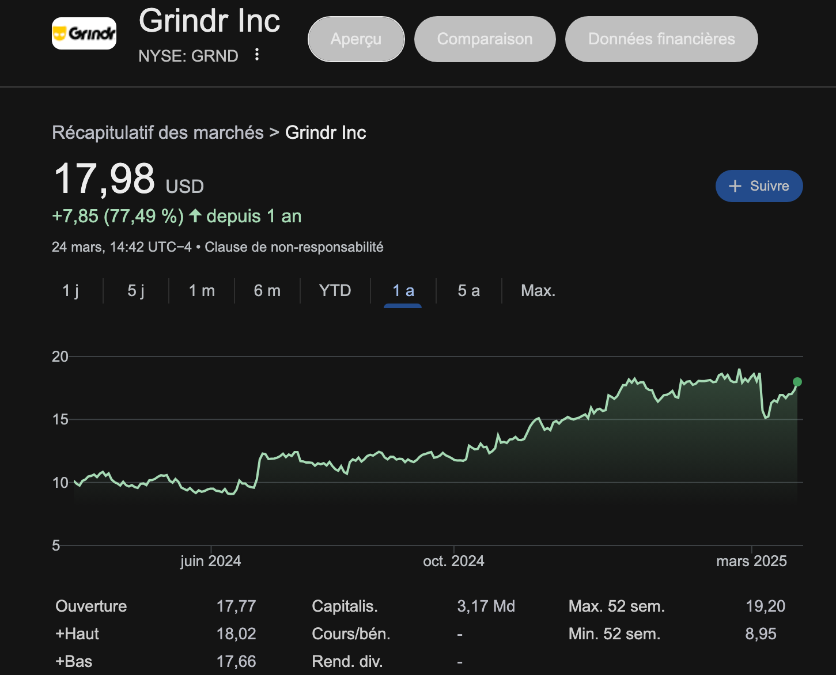Click the 5 y-axis label
This screenshot has width=836, height=675.
coord(56,545)
